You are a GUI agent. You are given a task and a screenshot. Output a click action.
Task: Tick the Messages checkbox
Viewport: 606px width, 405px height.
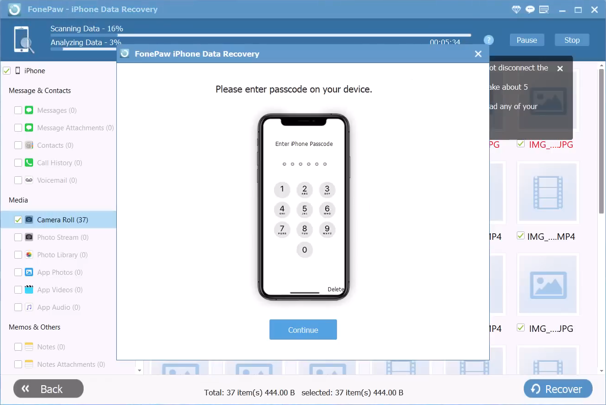pyautogui.click(x=18, y=110)
